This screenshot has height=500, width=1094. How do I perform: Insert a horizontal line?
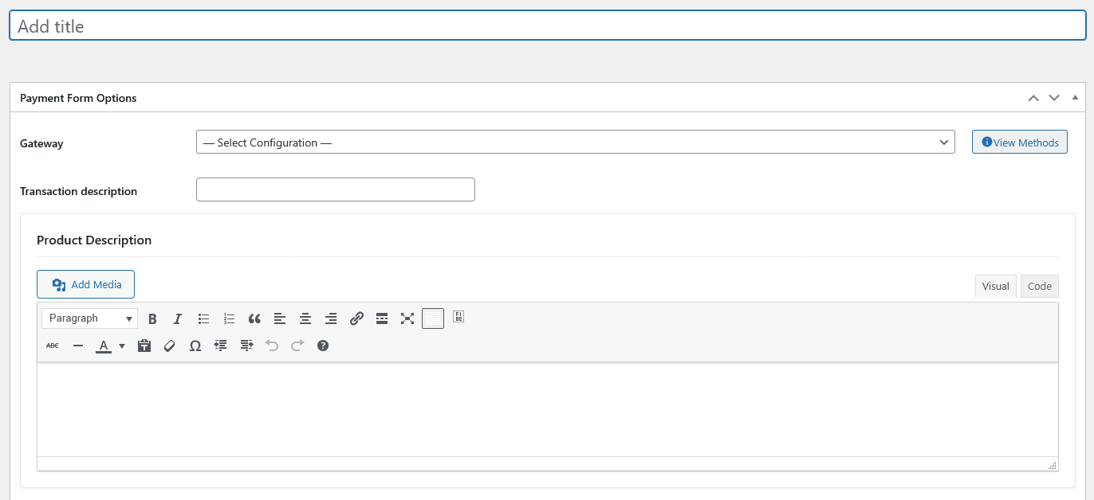[77, 345]
